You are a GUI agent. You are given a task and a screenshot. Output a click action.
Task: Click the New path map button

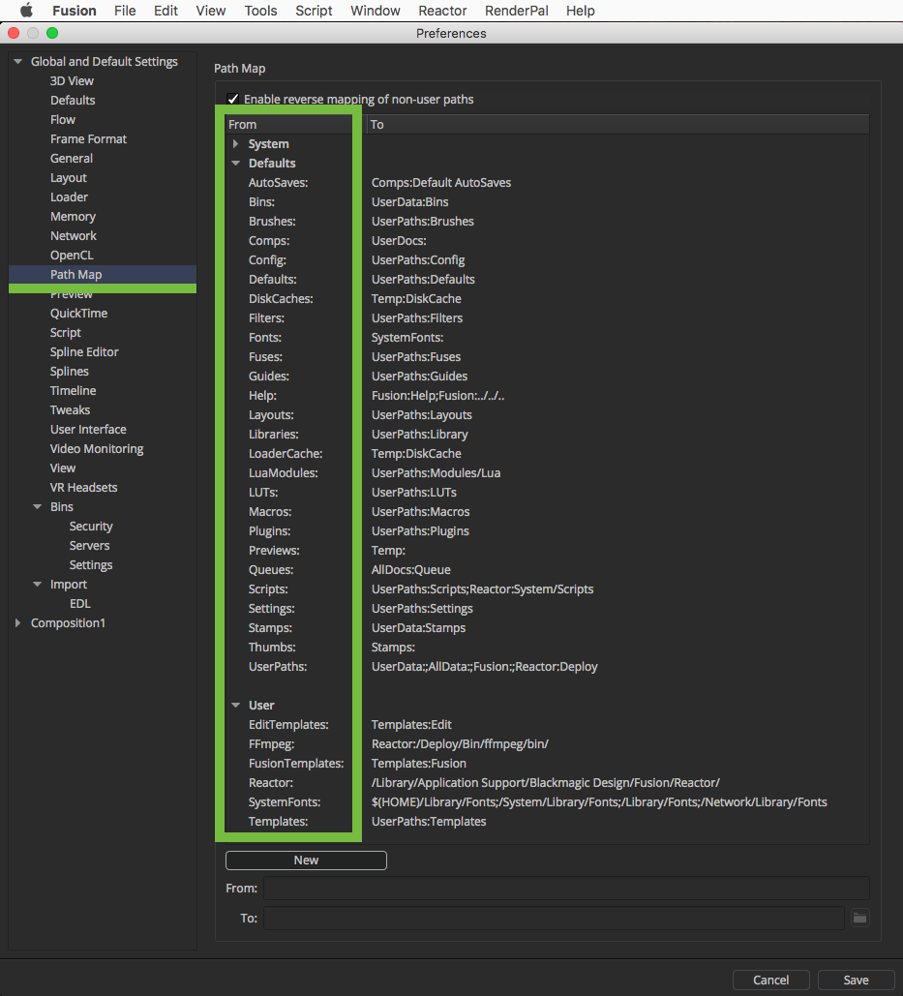pos(306,860)
